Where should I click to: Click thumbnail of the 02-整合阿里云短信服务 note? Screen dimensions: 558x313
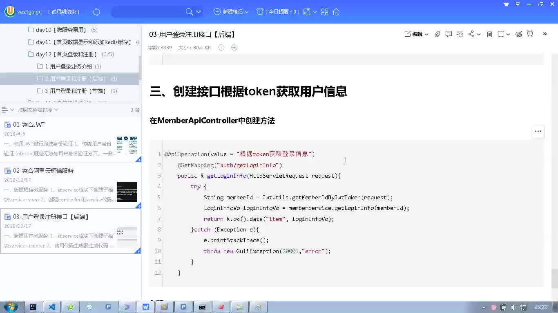[127, 192]
